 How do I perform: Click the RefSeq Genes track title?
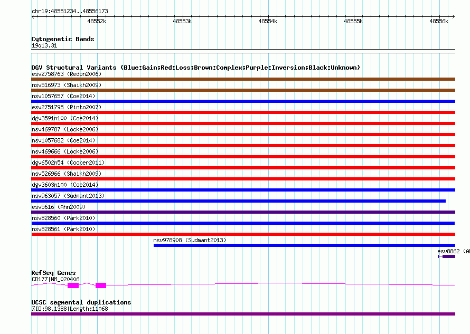click(x=53, y=273)
